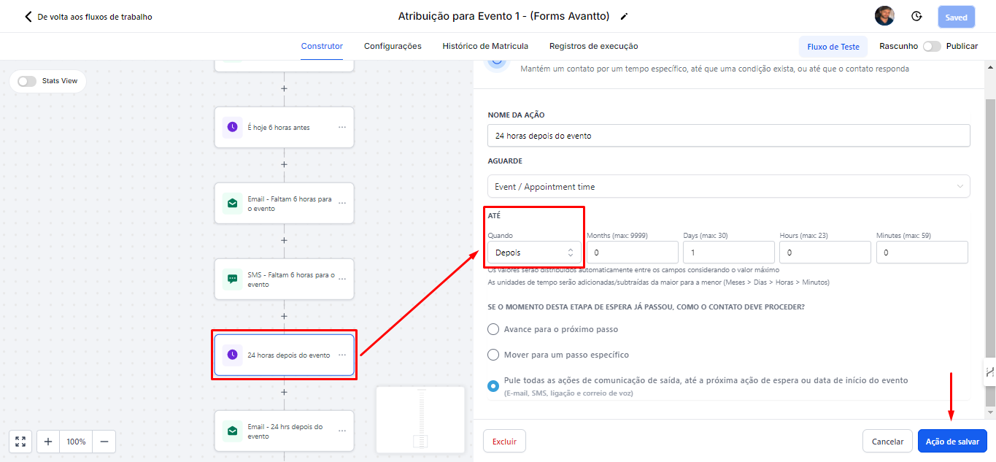
Task: Click the pencil icon to edit workflow name
Action: pyautogui.click(x=624, y=16)
